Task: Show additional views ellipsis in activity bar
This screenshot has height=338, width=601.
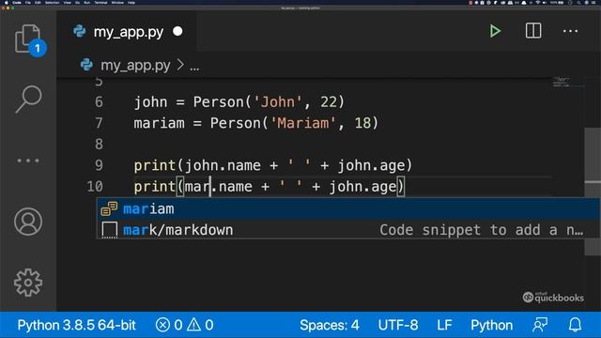Action: [x=28, y=161]
